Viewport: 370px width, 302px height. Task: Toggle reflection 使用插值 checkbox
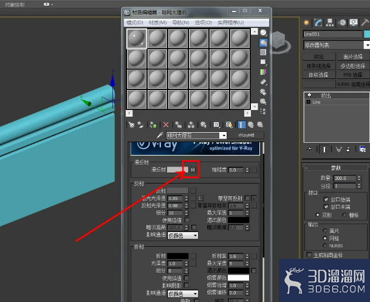tap(187, 220)
